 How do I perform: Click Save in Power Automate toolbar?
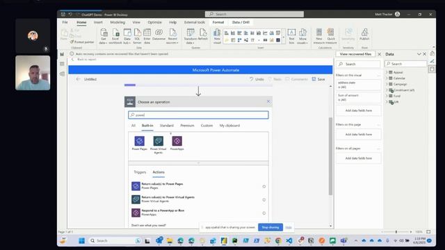[318, 79]
